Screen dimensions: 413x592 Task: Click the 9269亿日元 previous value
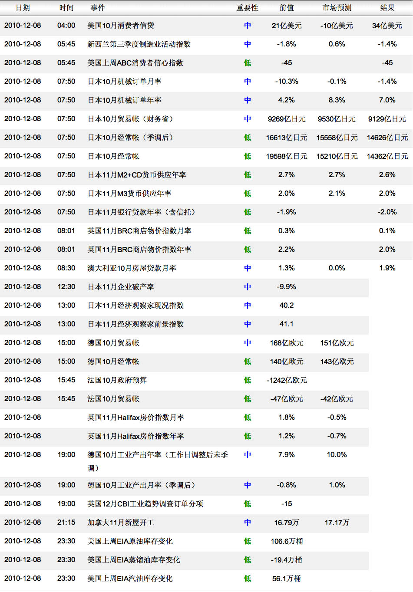(x=287, y=119)
